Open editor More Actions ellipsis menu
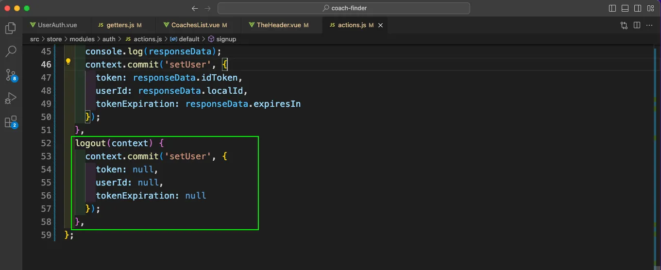This screenshot has width=661, height=270. point(649,25)
